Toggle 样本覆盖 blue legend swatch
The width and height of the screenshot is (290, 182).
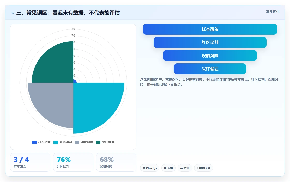[34, 142]
